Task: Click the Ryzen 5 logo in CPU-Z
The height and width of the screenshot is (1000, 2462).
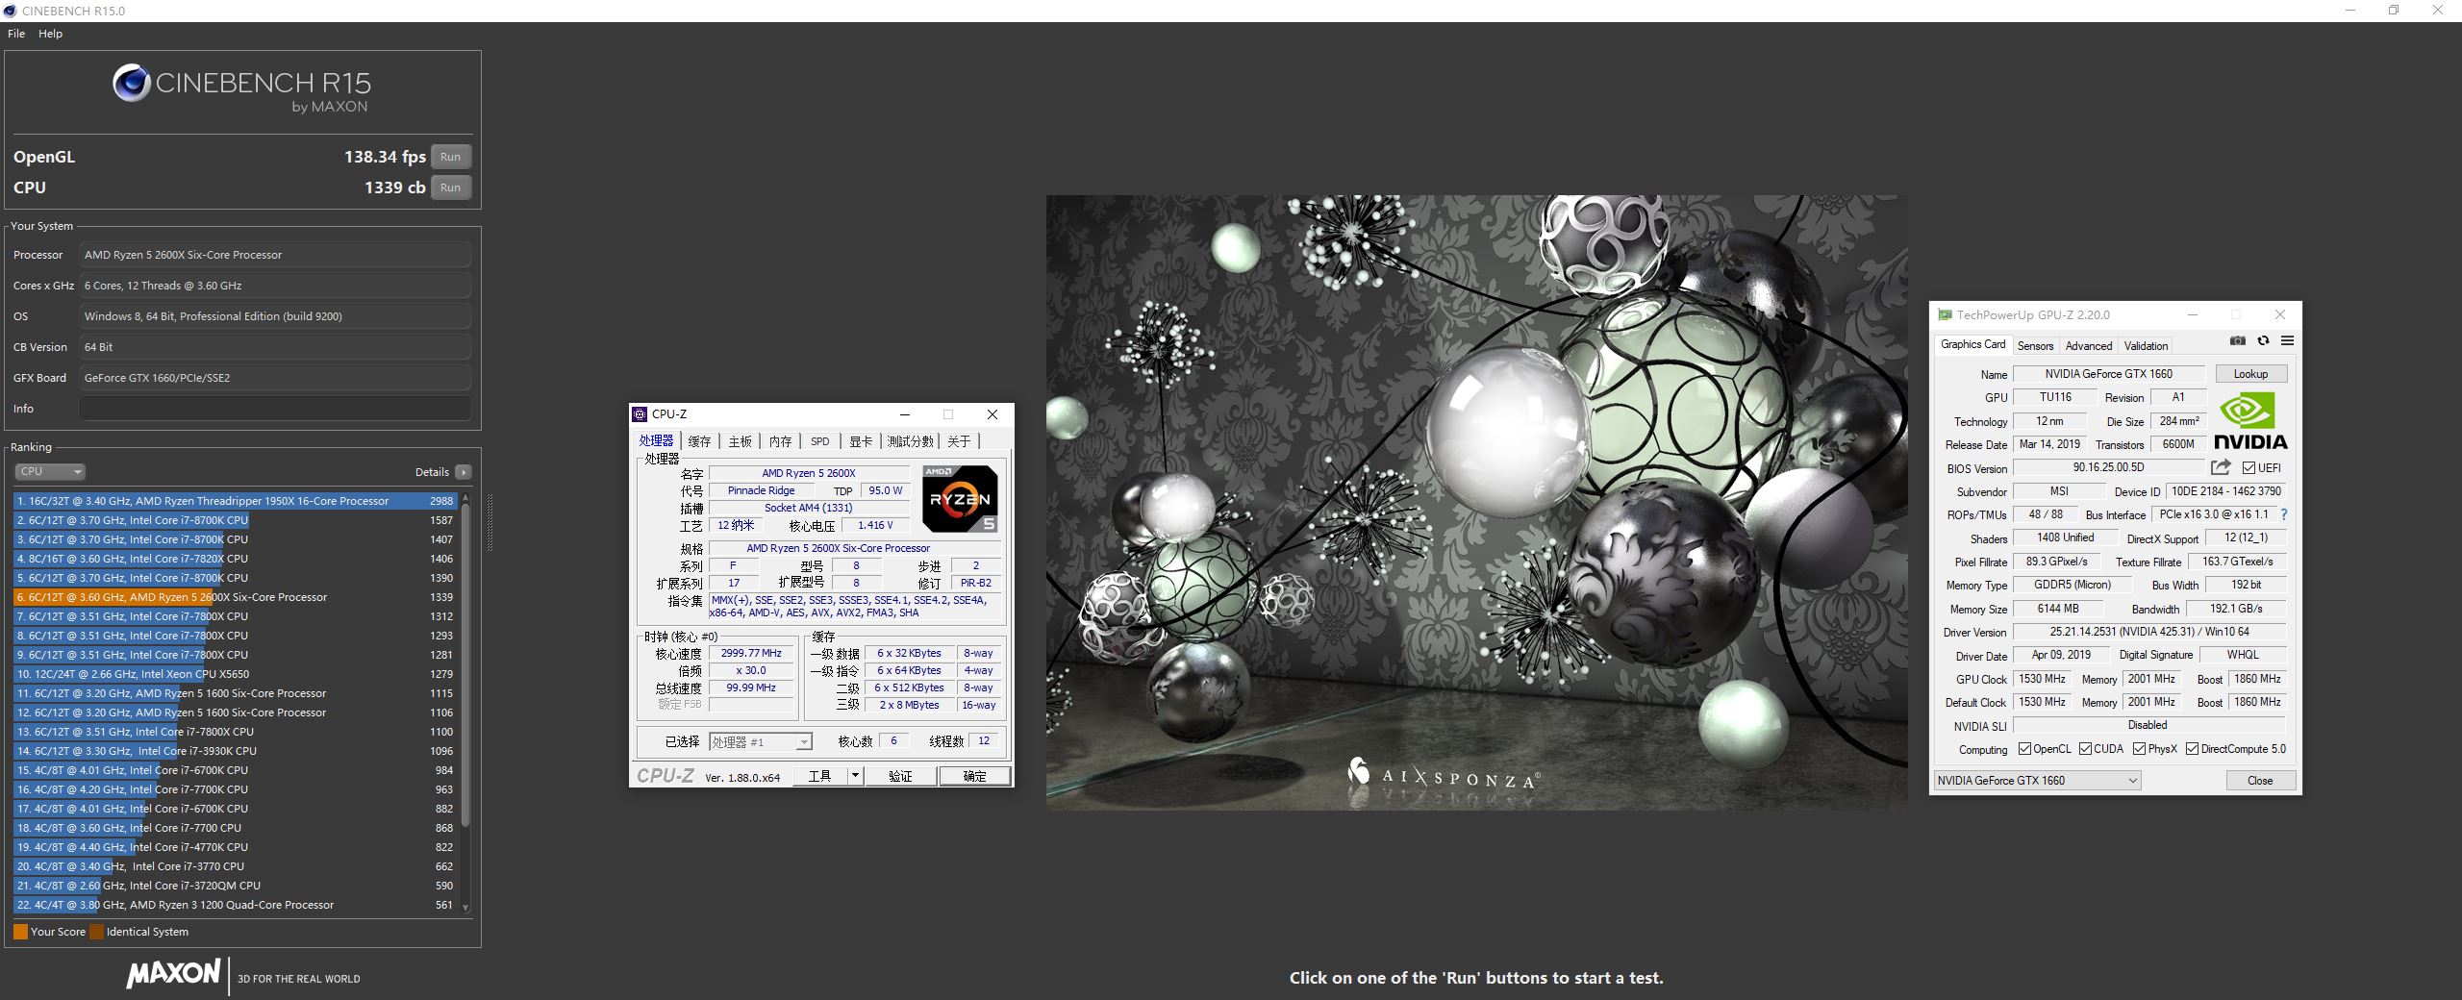Action: (959, 499)
